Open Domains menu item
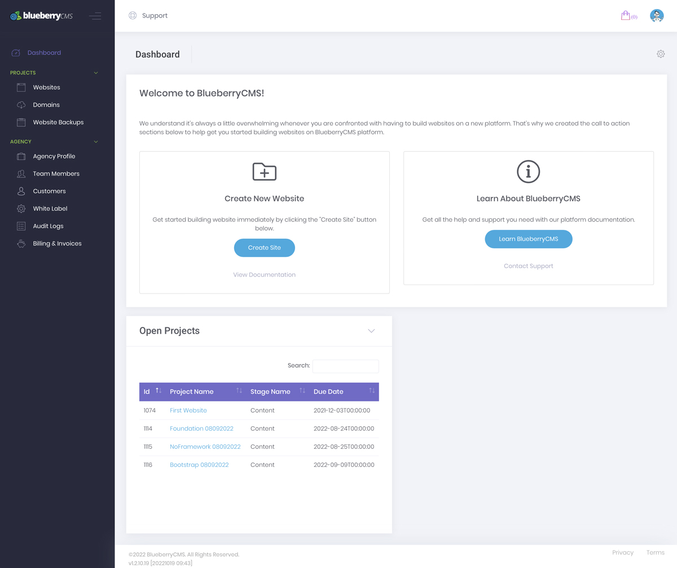This screenshot has width=677, height=568. [x=46, y=105]
